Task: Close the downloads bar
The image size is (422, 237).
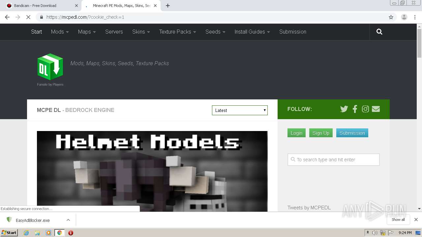Action: click(416, 220)
